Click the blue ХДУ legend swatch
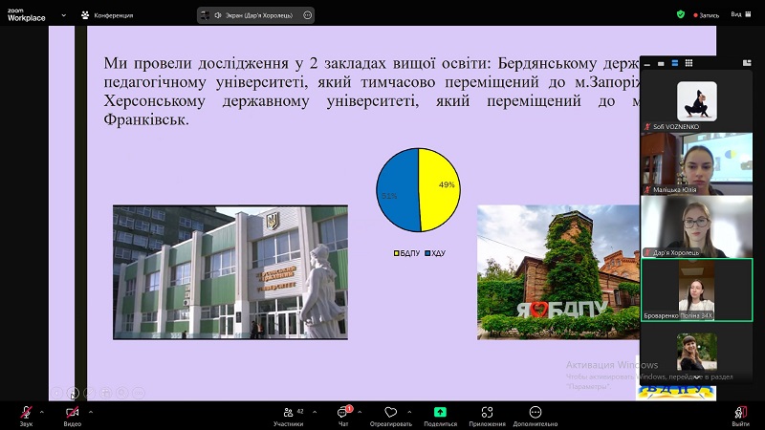 point(427,253)
